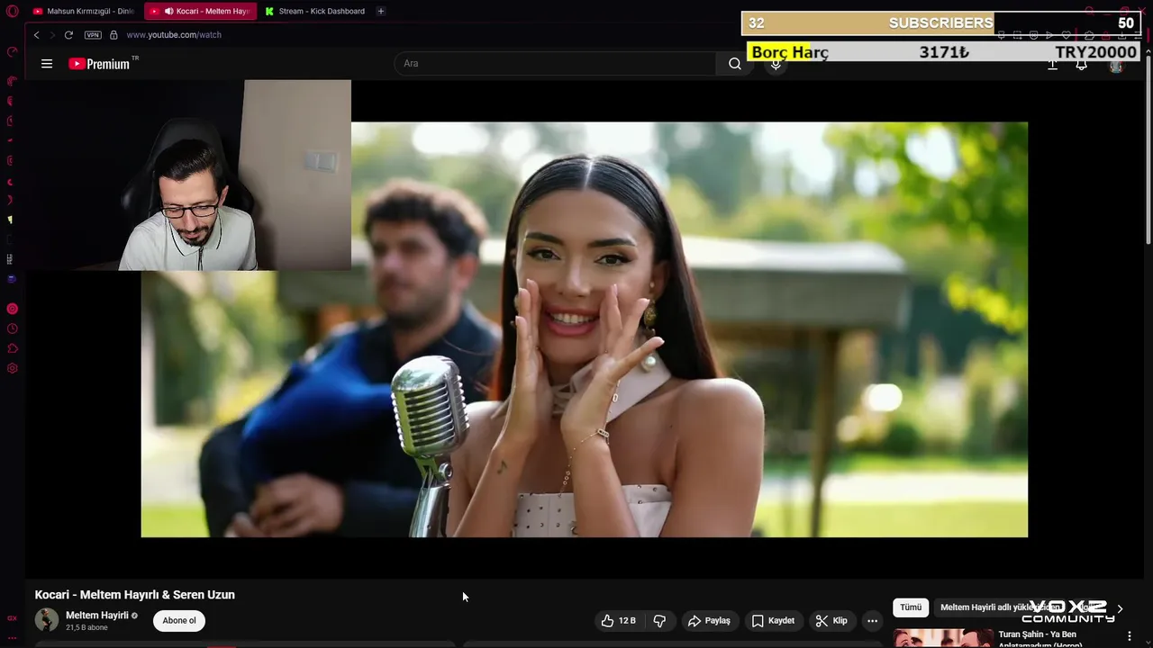Screen dimensions: 1153x648
Task: Open the Opera main menu logo
Action: click(x=13, y=11)
